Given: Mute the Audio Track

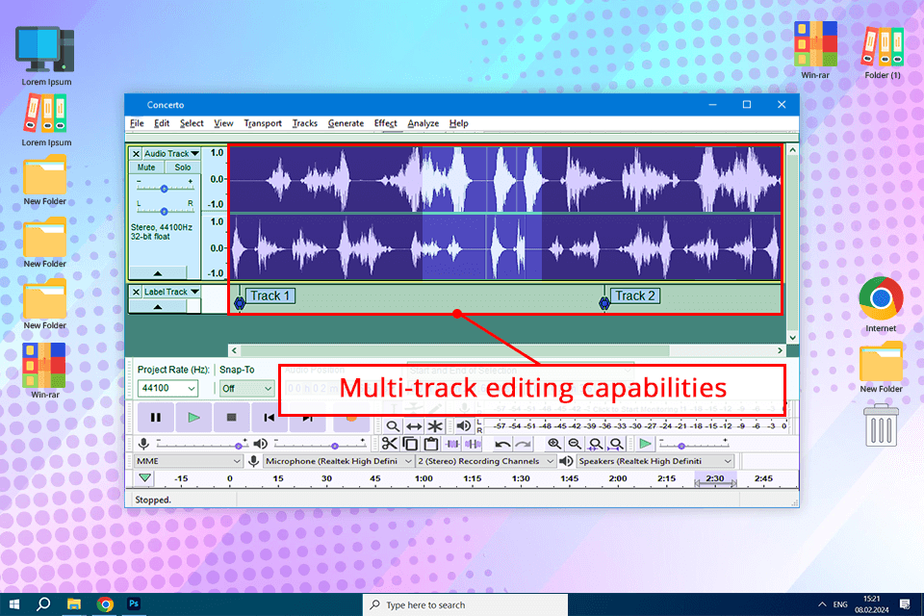Looking at the screenshot, I should pos(146,167).
